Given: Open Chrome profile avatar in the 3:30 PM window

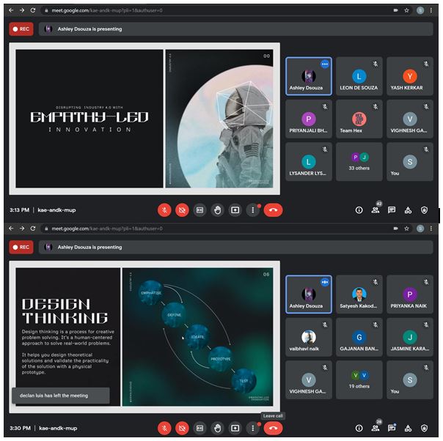Looking at the screenshot, I should point(420,229).
